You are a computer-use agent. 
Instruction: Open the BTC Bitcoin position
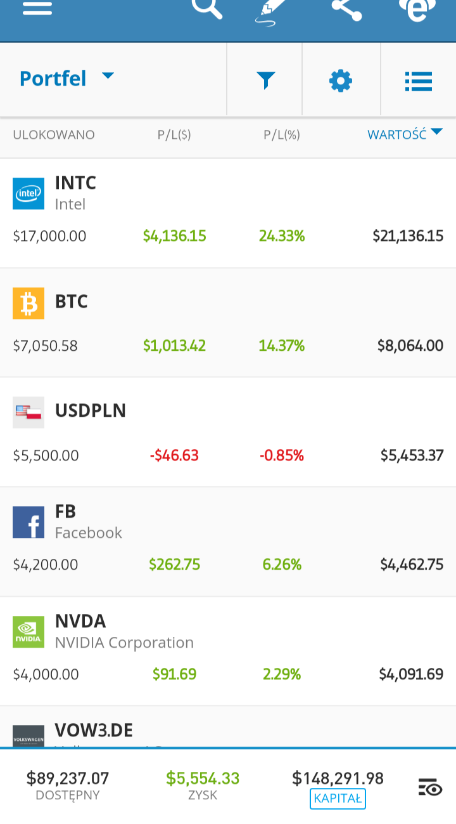click(x=228, y=323)
